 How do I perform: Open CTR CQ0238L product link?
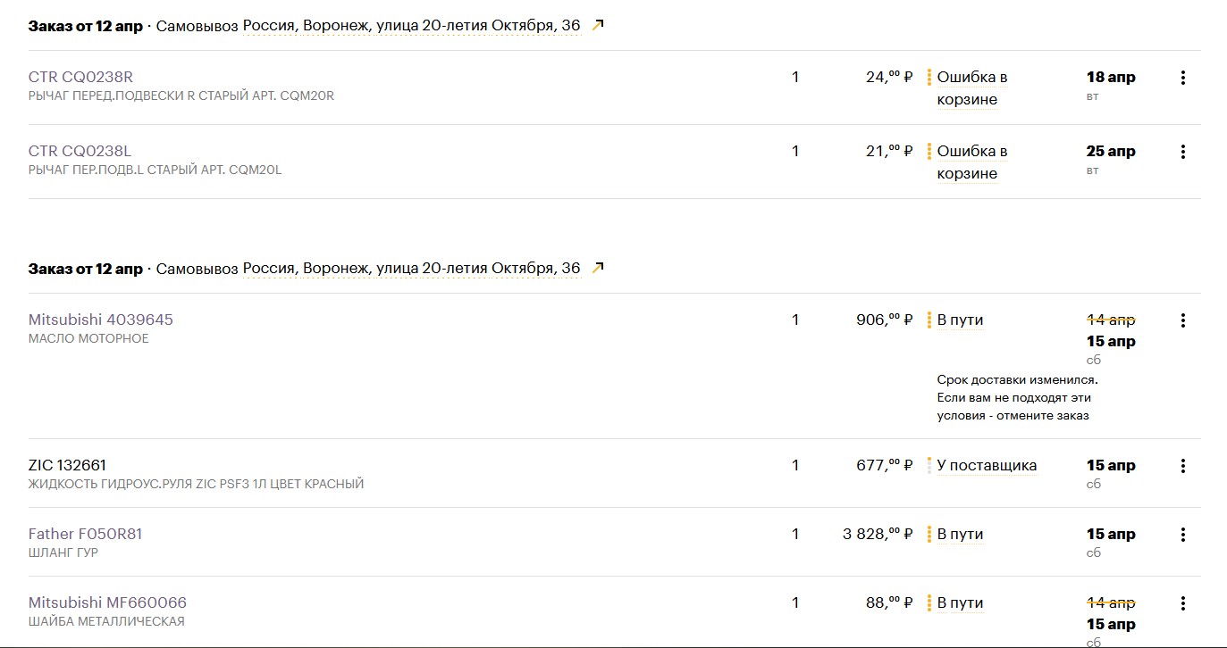tap(80, 151)
